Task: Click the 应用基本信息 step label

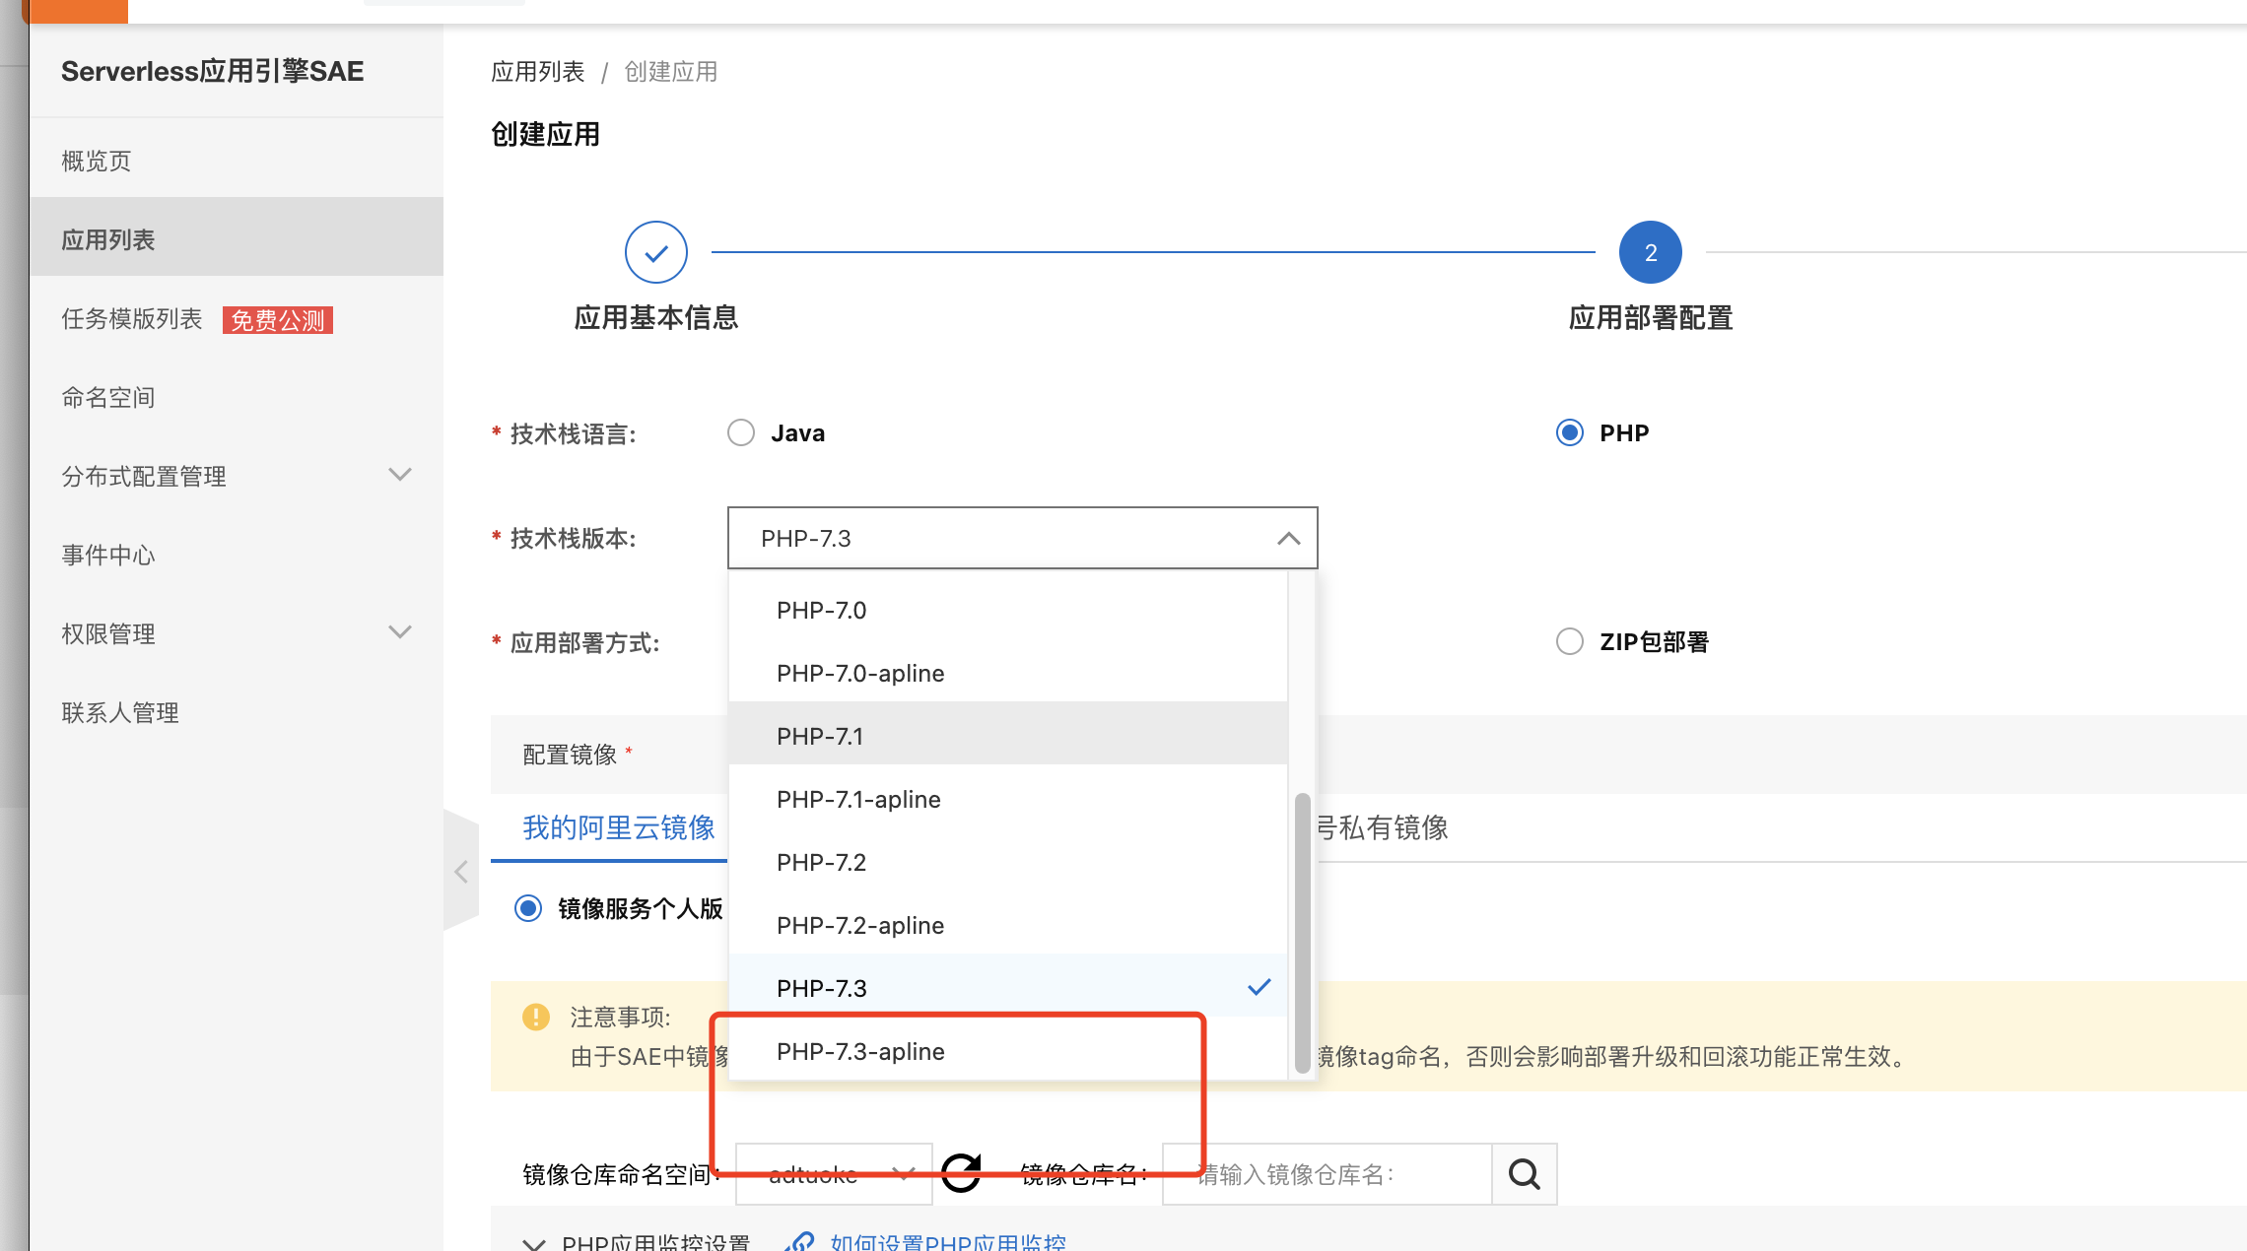Action: (x=656, y=317)
